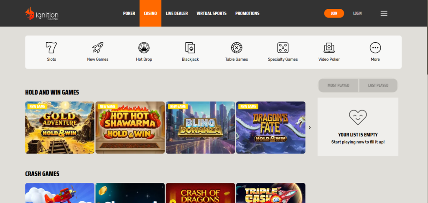Launch the Gold Adventure game thumbnail
The width and height of the screenshot is (428, 203).
click(x=60, y=128)
